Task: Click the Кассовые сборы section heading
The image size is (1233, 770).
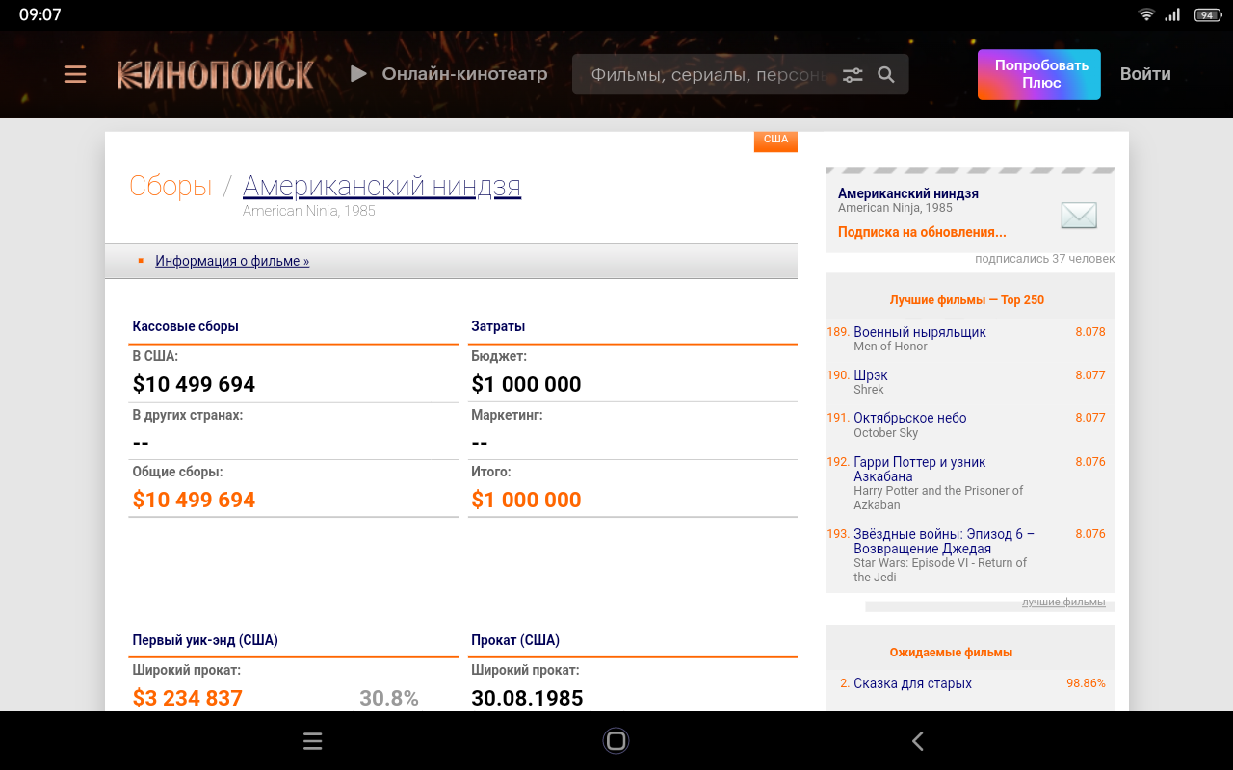Action: 186,326
